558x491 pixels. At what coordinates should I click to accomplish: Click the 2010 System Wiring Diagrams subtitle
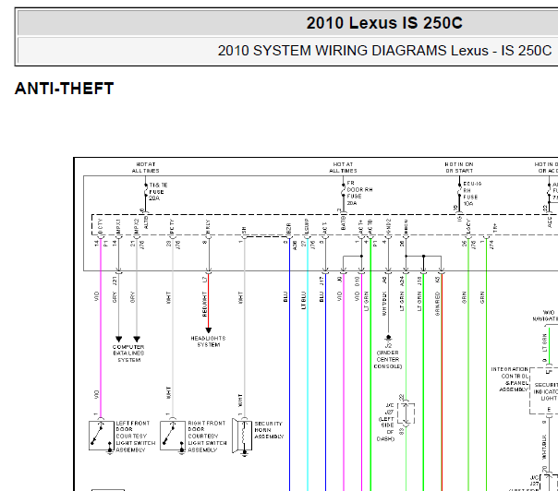point(384,51)
